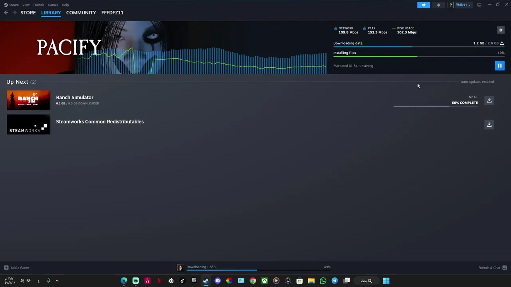Open TikTok from taskbar
The width and height of the screenshot is (511, 287).
(x=182, y=281)
